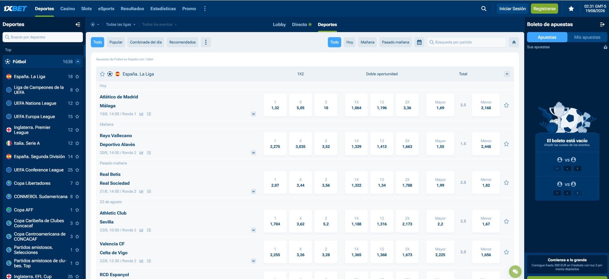The image size is (609, 279).
Task: Click the Iniciar Sesión button
Action: click(x=512, y=9)
